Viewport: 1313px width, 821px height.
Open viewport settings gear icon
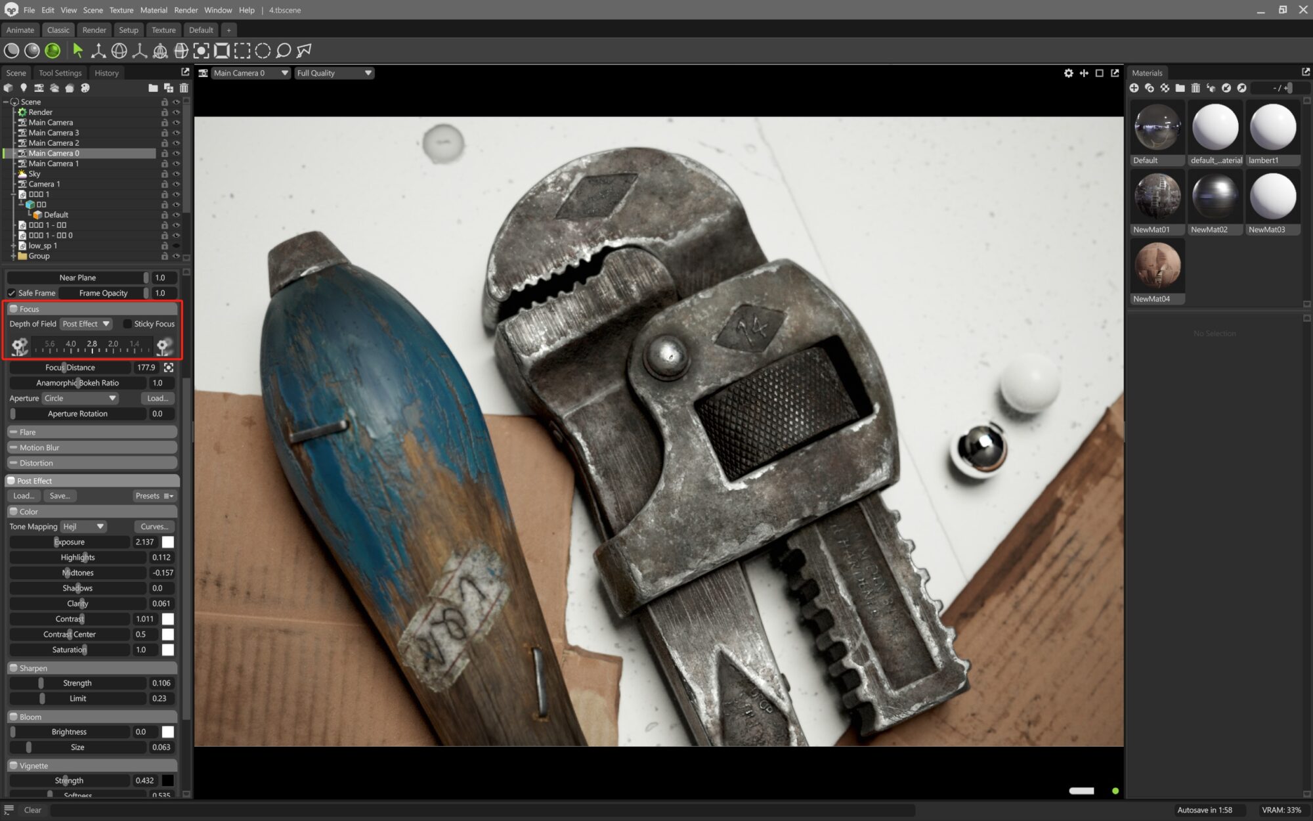[x=1068, y=73]
